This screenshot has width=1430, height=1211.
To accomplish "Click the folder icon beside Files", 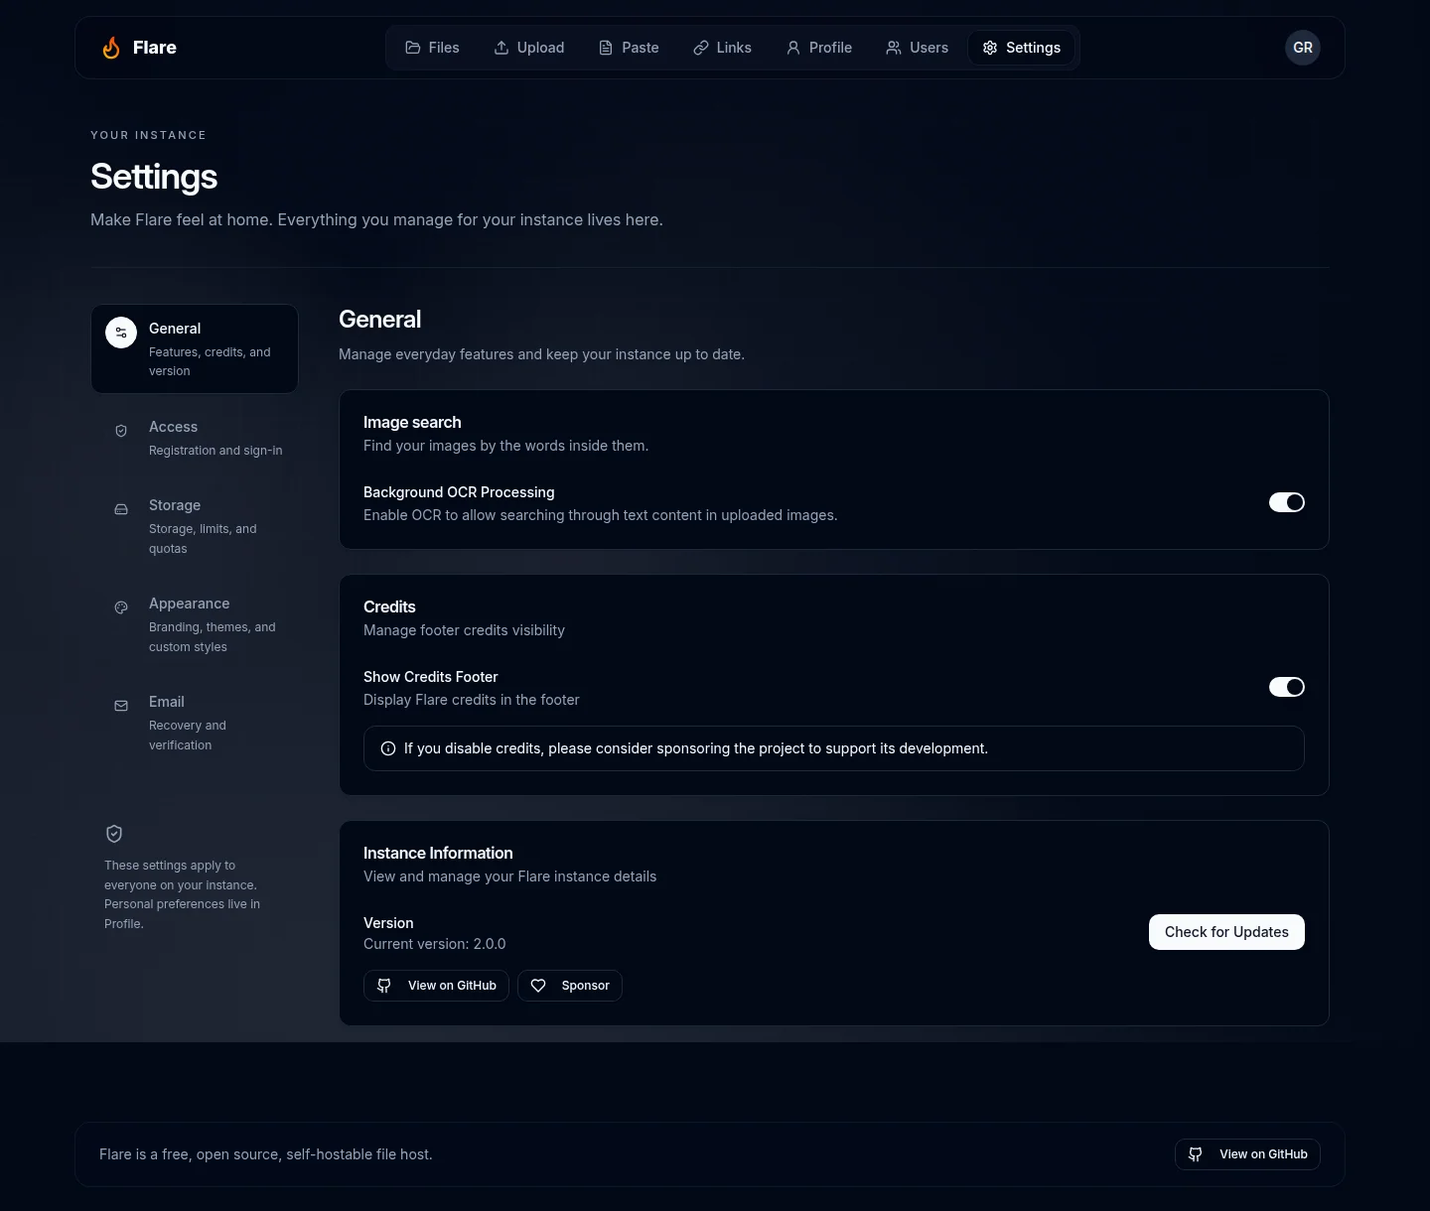I will [413, 48].
